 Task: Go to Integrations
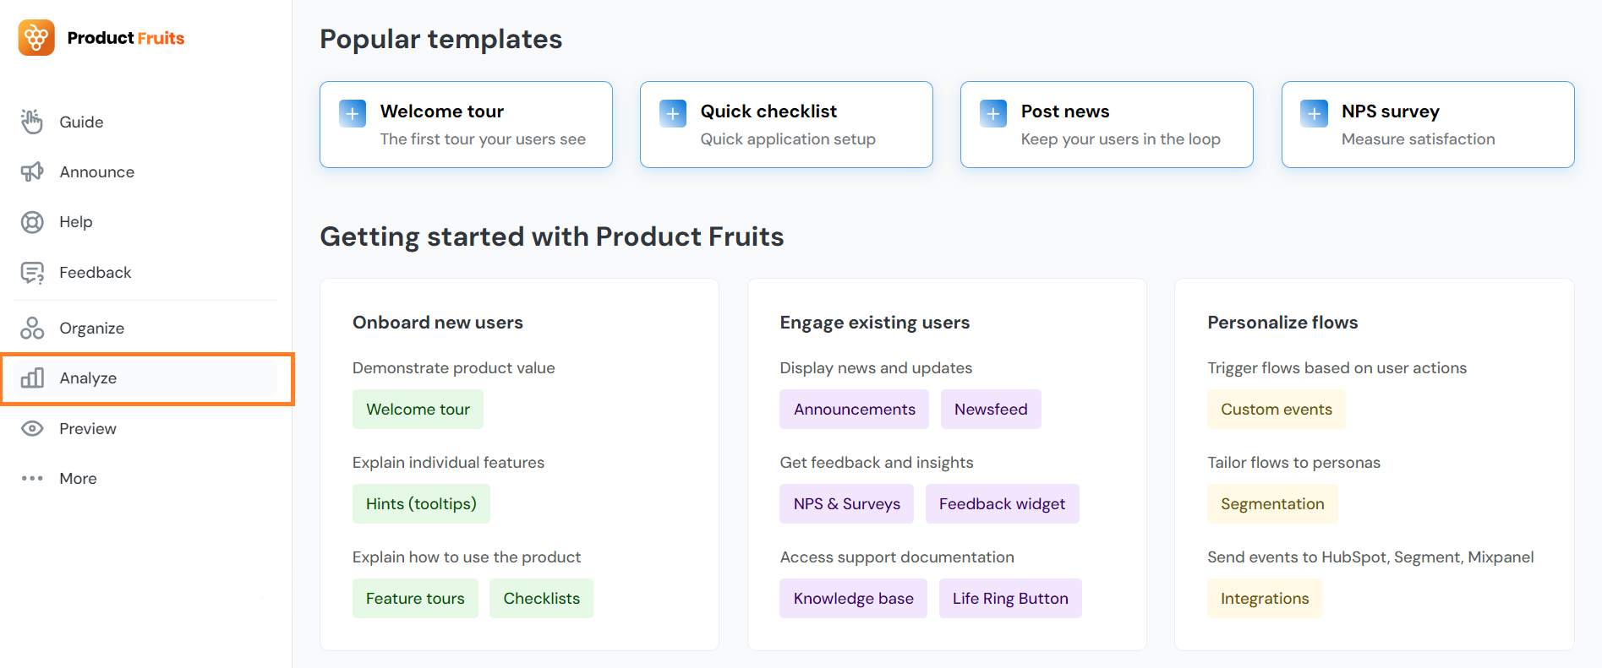tap(1265, 599)
